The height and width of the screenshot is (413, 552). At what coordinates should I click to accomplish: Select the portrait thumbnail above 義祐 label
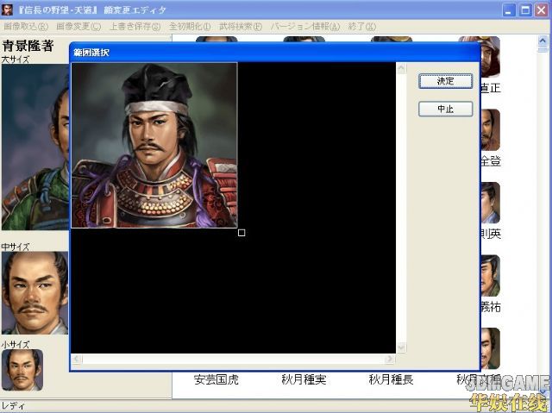coord(490,276)
